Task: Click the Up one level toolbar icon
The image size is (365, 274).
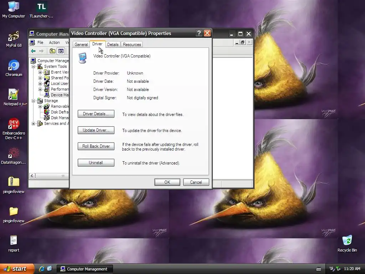Action: [53, 51]
